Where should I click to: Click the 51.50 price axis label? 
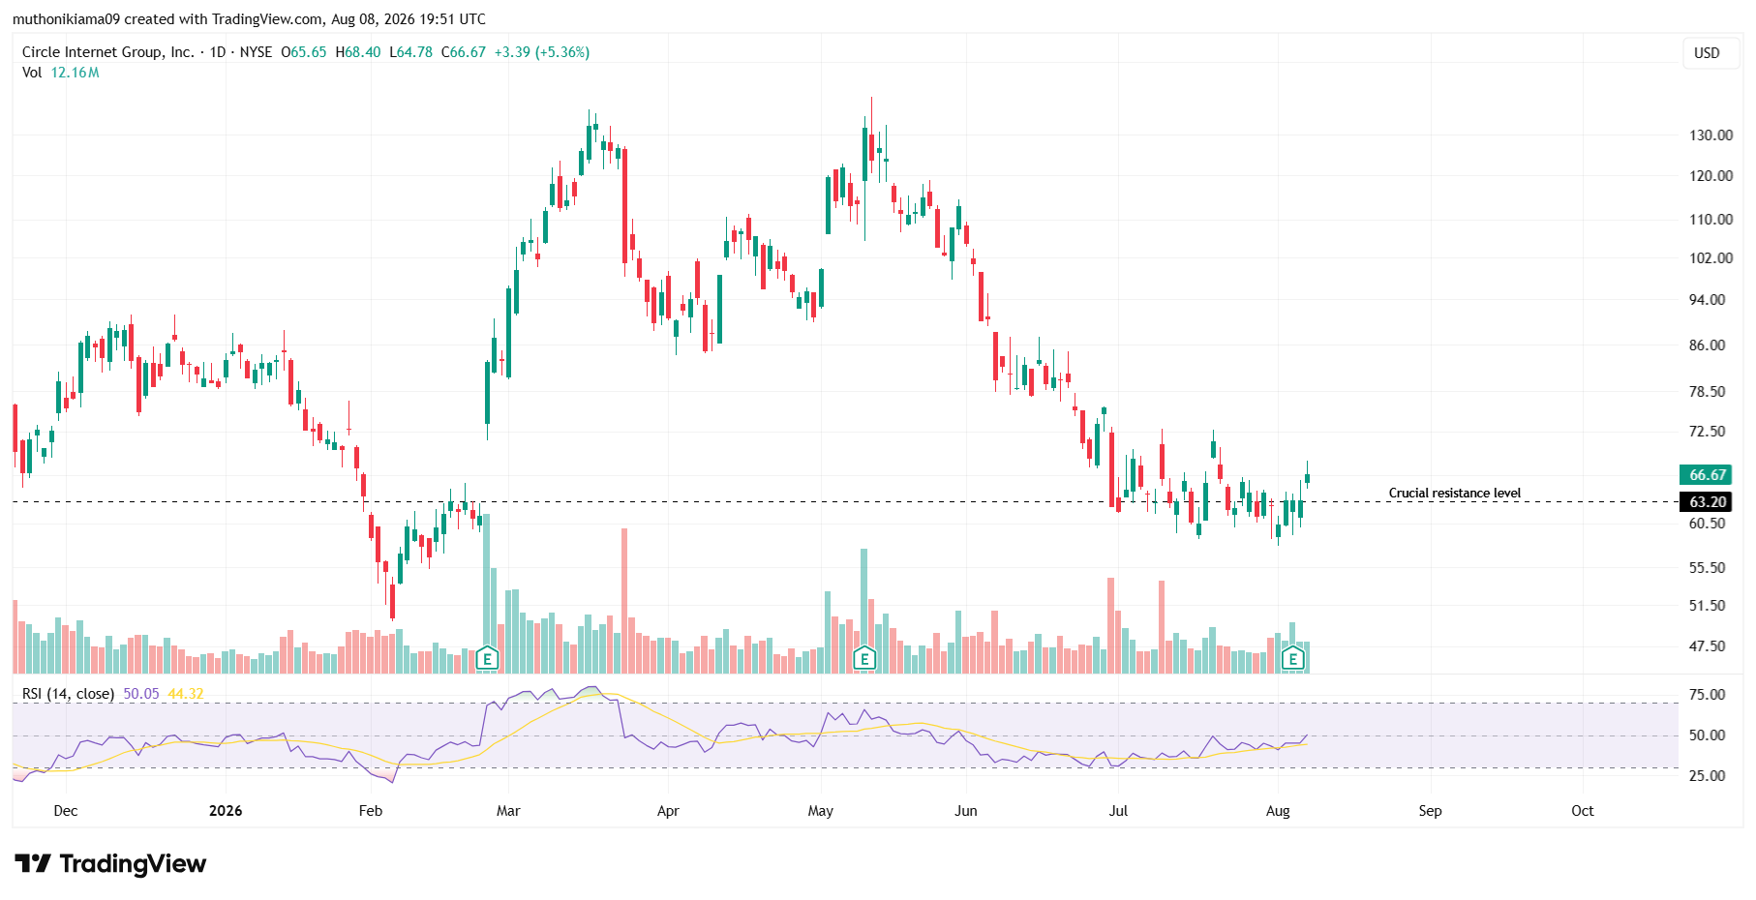[x=1708, y=605]
